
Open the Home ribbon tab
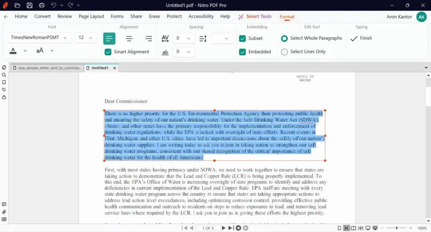[21, 16]
